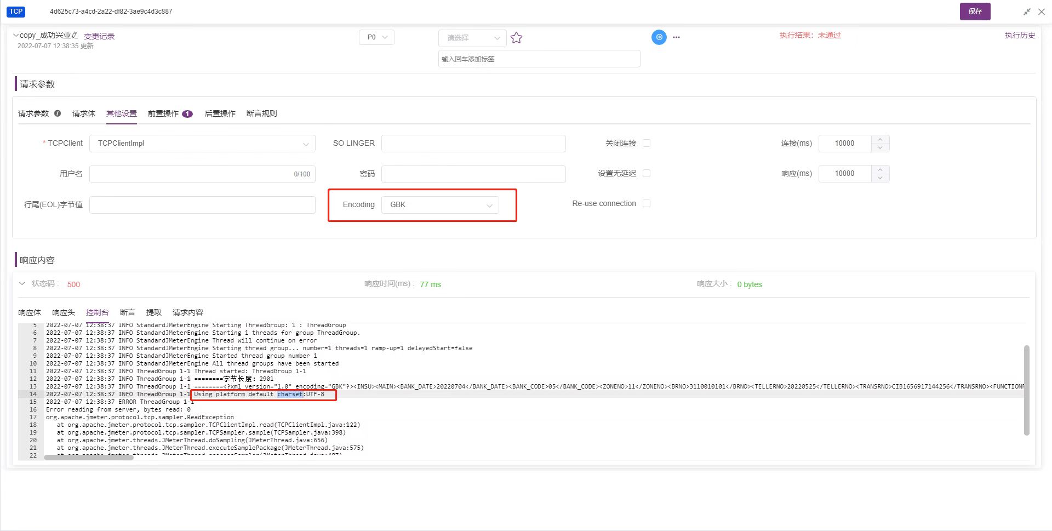Focus the 行尾(EOL)字节值 input field

point(202,204)
